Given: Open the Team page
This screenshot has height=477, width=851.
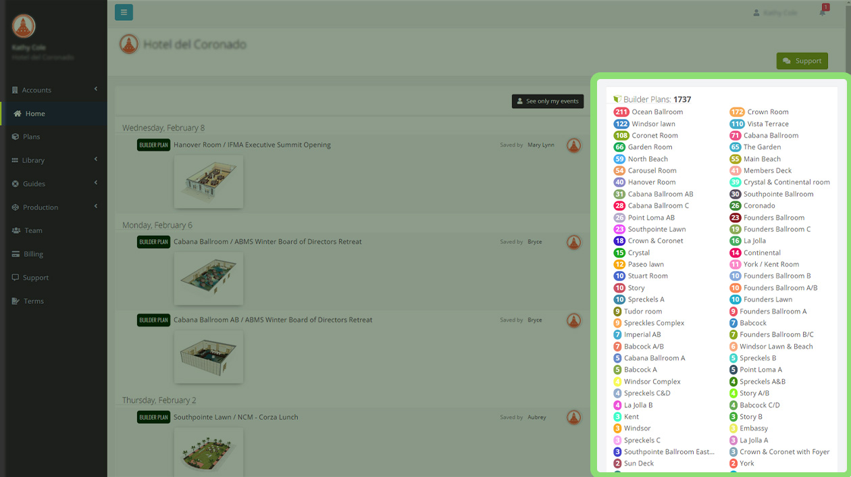Looking at the screenshot, I should [x=53, y=230].
